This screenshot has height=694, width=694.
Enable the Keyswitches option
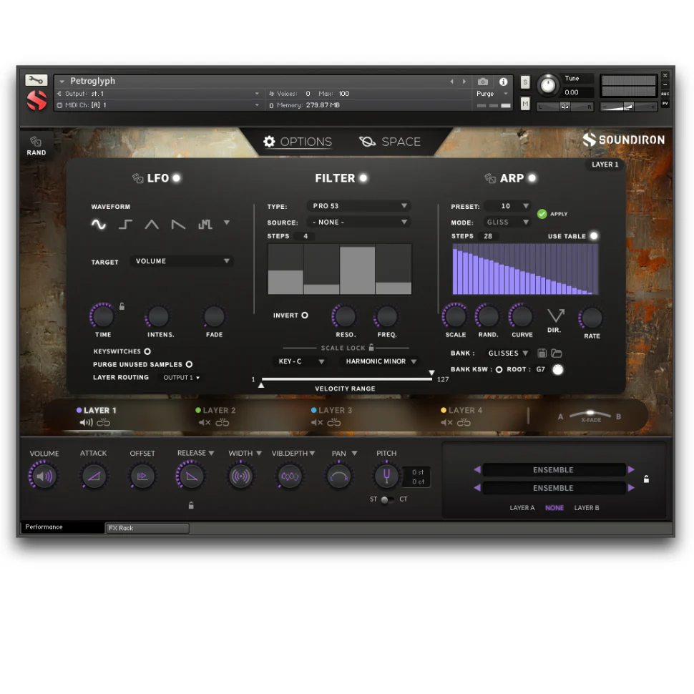pyautogui.click(x=147, y=351)
